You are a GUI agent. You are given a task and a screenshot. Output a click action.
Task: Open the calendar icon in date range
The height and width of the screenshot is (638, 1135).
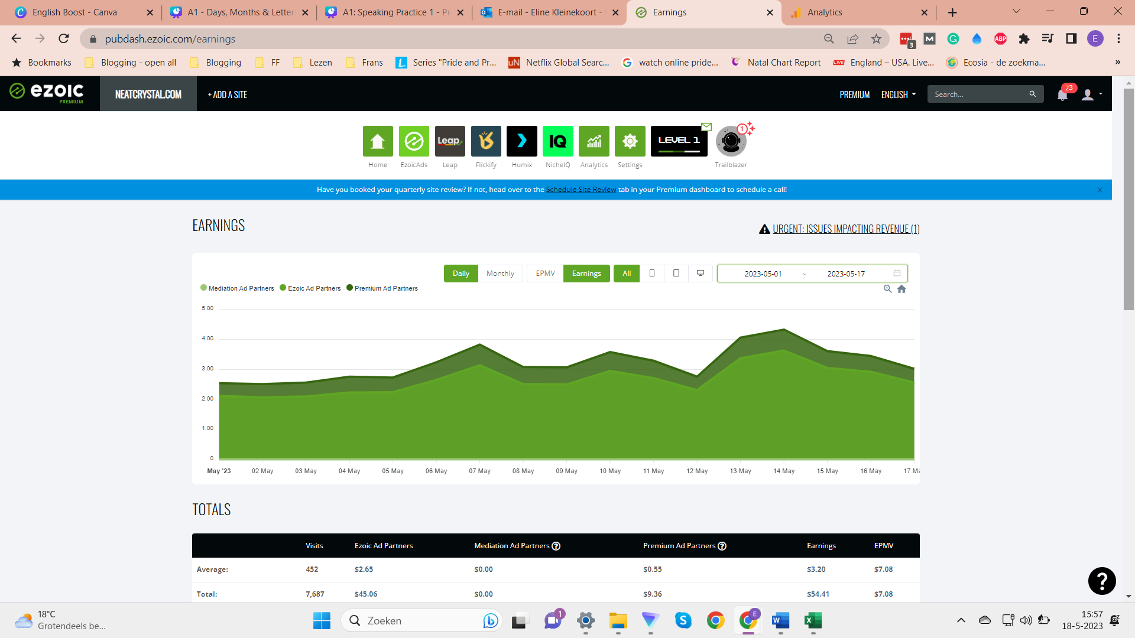coord(897,273)
